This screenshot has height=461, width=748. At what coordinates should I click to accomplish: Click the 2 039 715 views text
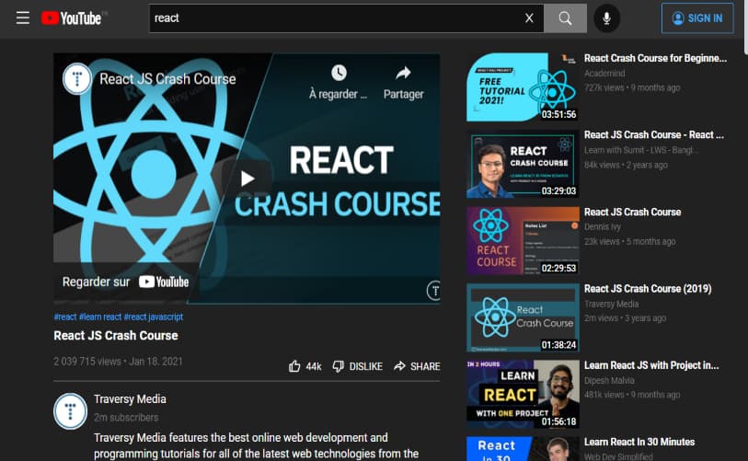pos(87,362)
